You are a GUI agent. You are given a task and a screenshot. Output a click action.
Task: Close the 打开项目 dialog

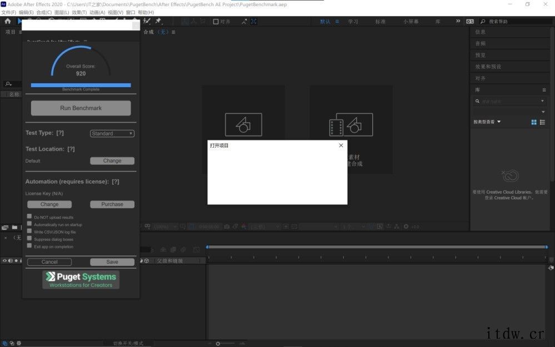[x=341, y=145]
